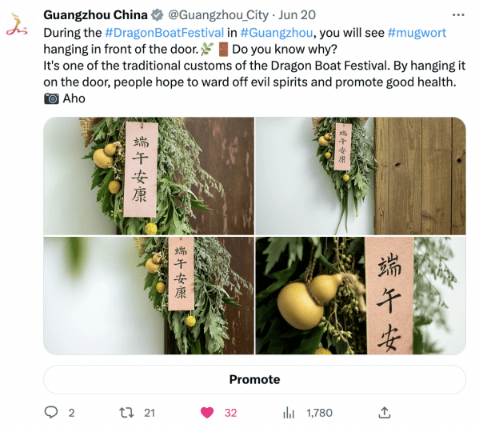Image resolution: width=479 pixels, height=428 pixels.
Task: Open the #DragonBoatFestival hashtag link
Action: click(165, 33)
